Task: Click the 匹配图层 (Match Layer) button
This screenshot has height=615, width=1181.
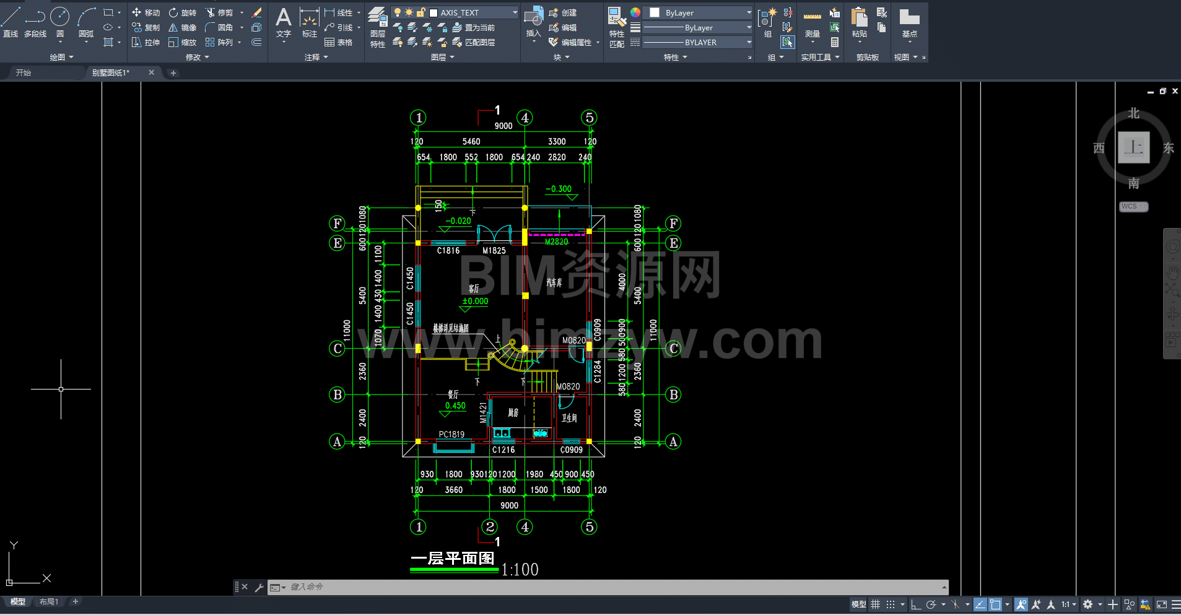Action: point(474,42)
